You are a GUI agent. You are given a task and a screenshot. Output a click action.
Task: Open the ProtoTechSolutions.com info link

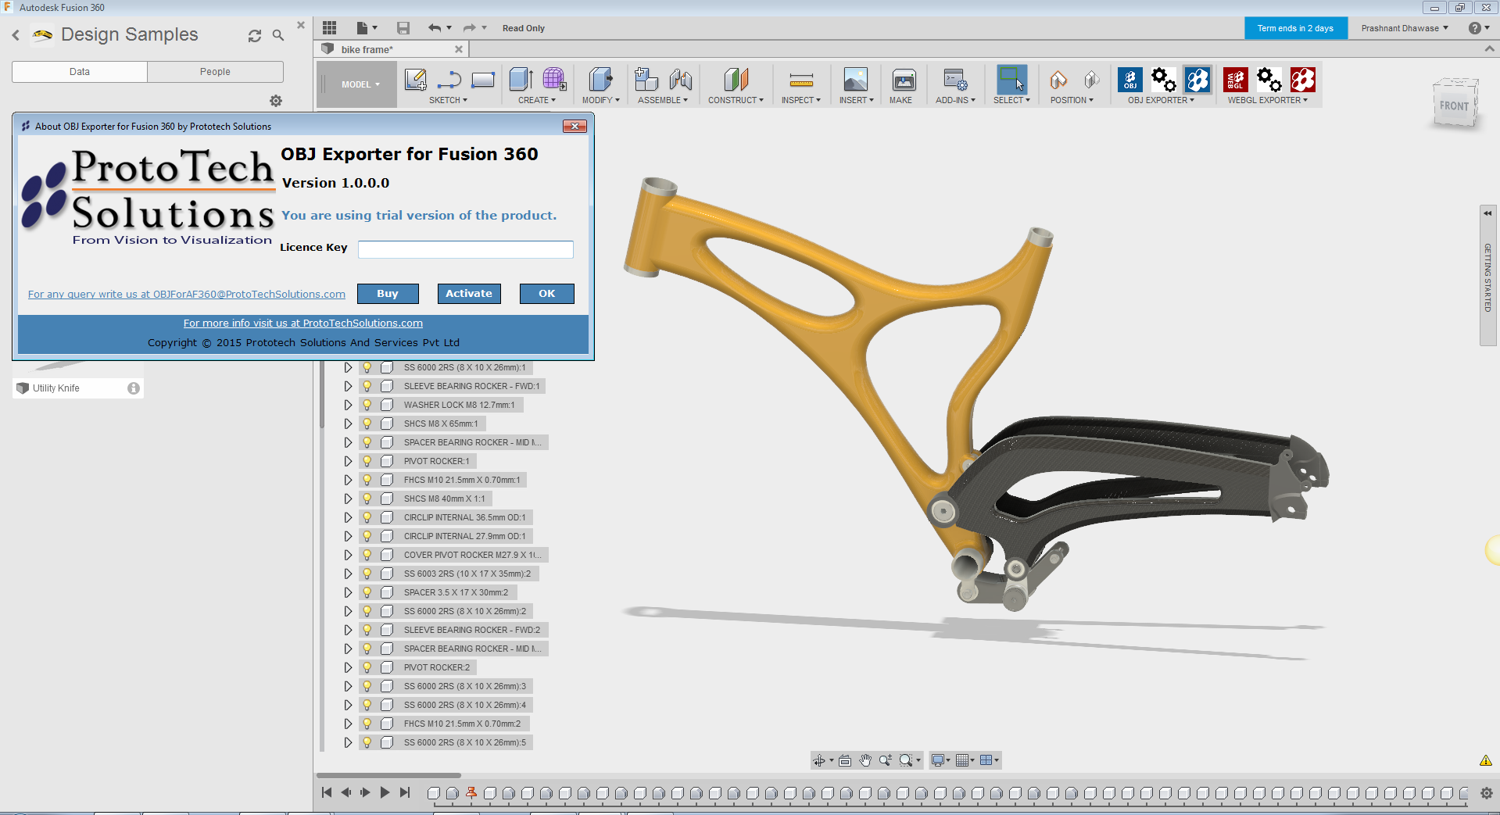click(x=303, y=323)
